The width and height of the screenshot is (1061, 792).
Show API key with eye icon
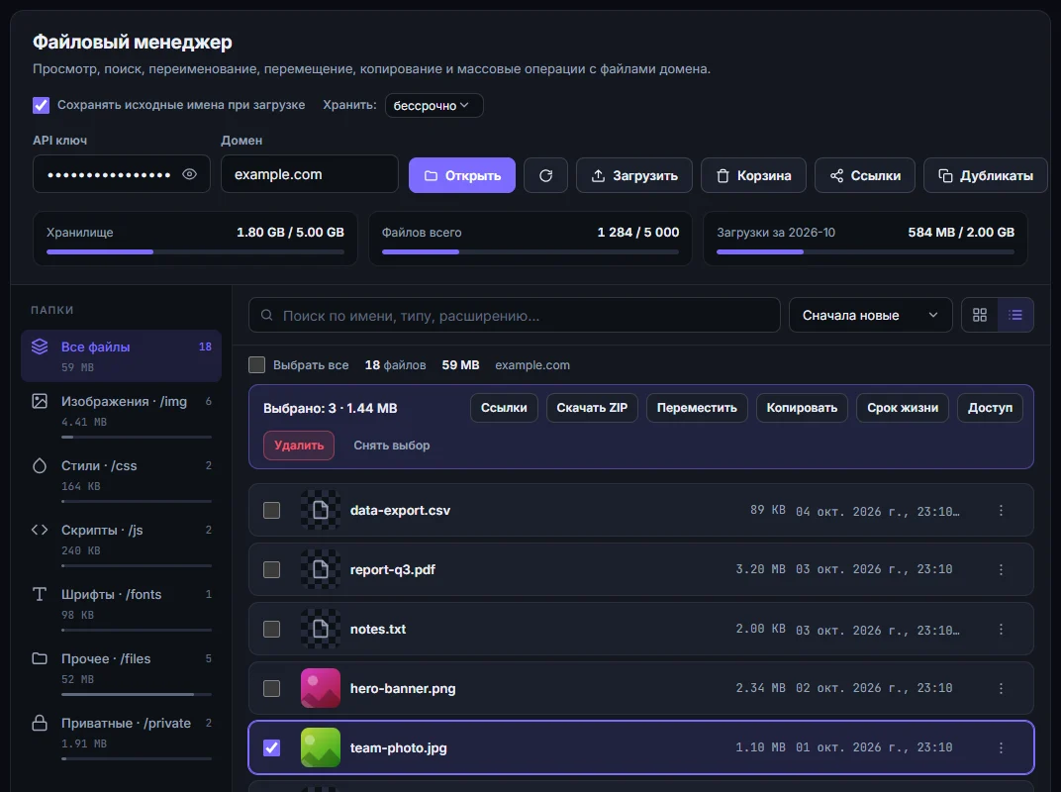point(189,174)
